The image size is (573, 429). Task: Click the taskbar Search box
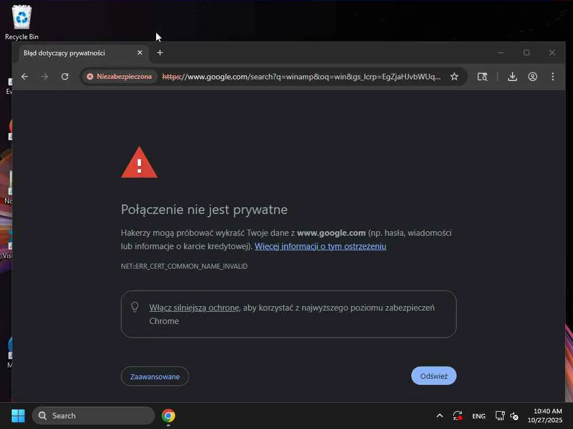click(93, 416)
